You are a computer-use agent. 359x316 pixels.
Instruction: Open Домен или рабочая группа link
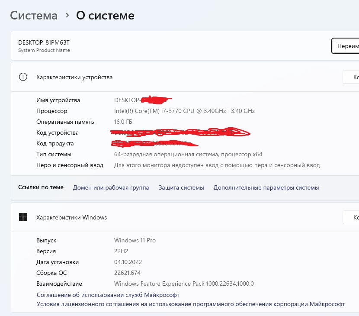click(111, 188)
